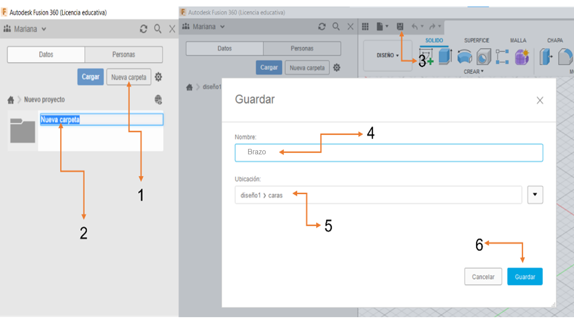Click the save icon in the quick access toolbar

[x=400, y=27]
